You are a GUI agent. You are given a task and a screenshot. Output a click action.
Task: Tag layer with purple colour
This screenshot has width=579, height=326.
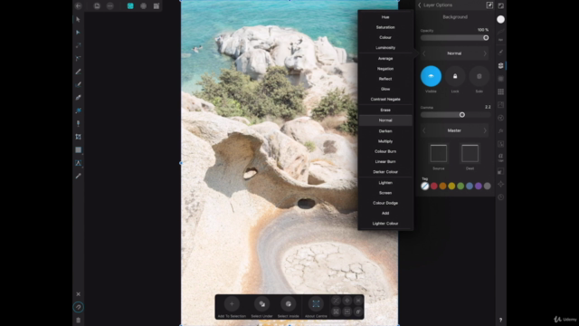[479, 187]
